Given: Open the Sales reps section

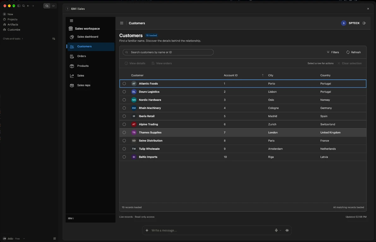Looking at the screenshot, I should coord(91,85).
